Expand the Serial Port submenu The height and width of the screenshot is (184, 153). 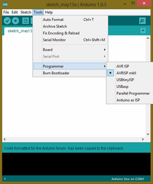pos(70,56)
